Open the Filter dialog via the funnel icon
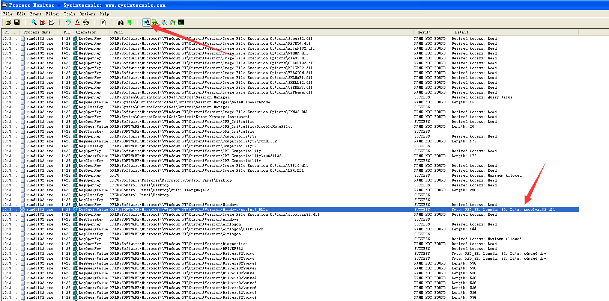Image resolution: width=609 pixels, height=301 pixels. 68,23
